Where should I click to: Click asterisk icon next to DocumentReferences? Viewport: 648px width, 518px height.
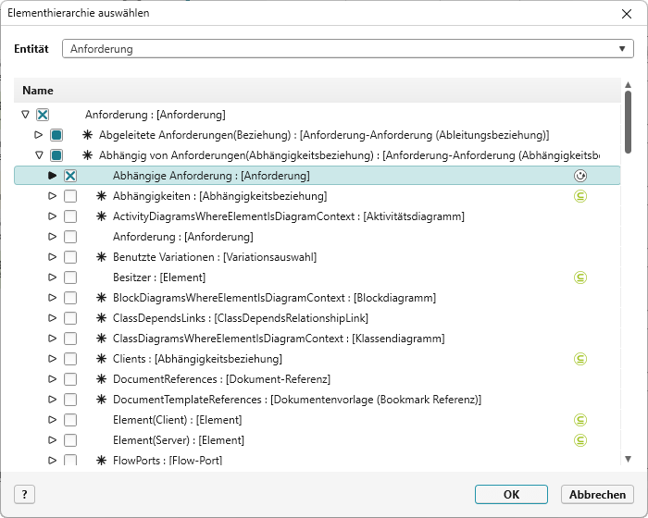point(102,379)
